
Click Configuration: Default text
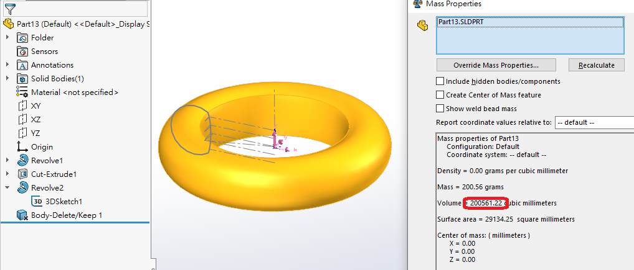[x=483, y=146]
